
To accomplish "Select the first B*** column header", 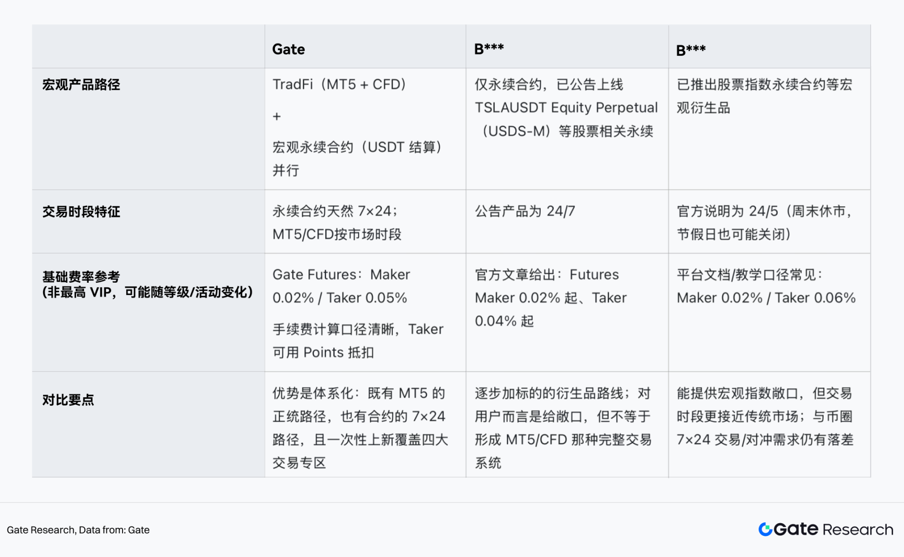I will point(489,49).
